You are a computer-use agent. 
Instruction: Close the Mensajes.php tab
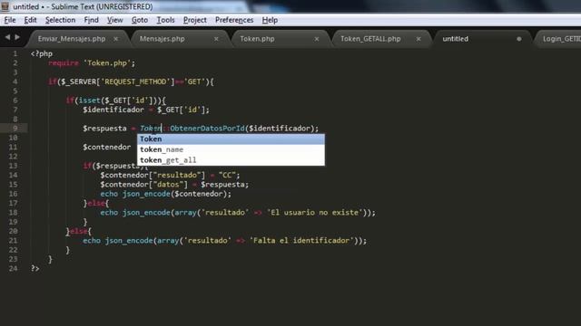(x=216, y=39)
